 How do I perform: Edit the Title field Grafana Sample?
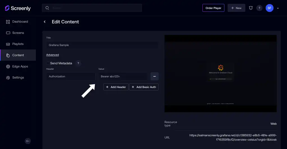(x=102, y=45)
